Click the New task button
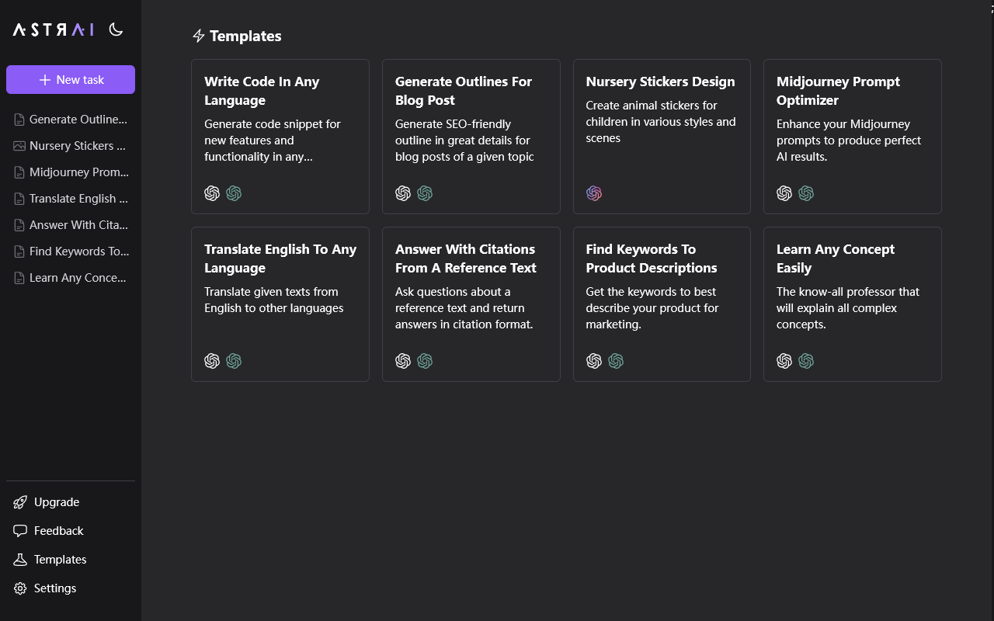Screen dimensions: 994x621 tap(71, 80)
